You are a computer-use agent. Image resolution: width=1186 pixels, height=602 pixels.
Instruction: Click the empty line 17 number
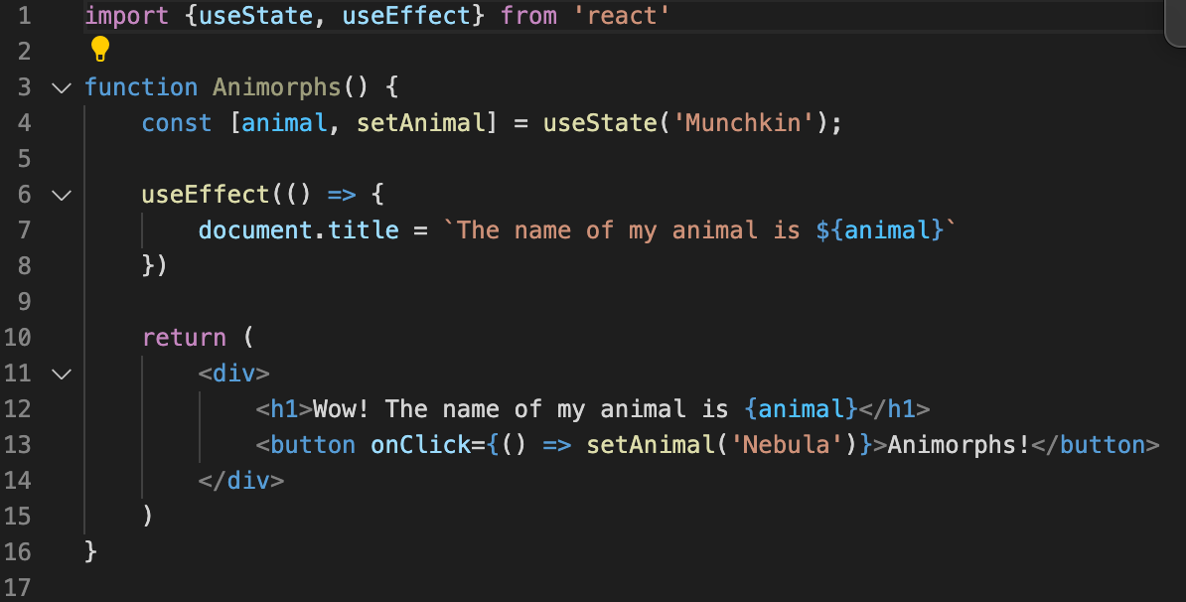[18, 588]
